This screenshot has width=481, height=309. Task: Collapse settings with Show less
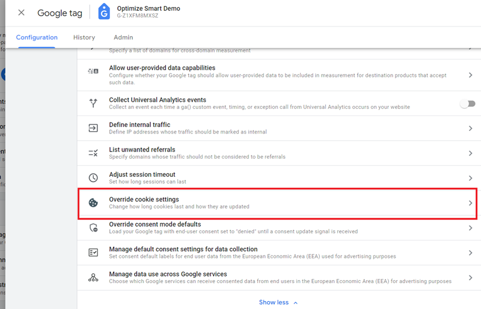tap(278, 302)
